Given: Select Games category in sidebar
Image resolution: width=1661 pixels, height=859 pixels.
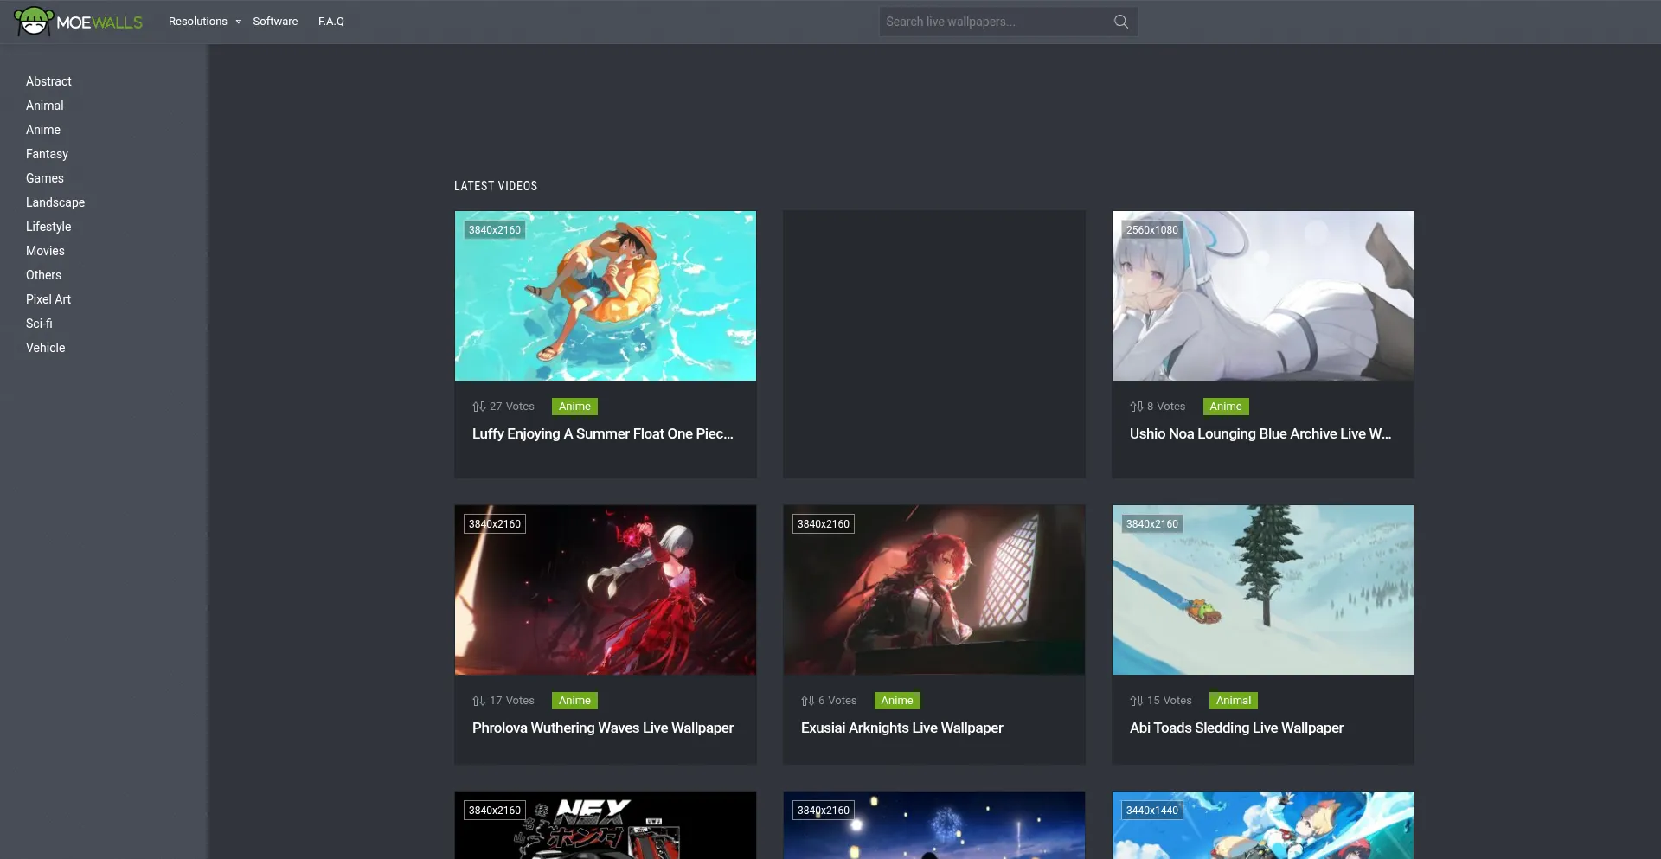Looking at the screenshot, I should (x=45, y=178).
